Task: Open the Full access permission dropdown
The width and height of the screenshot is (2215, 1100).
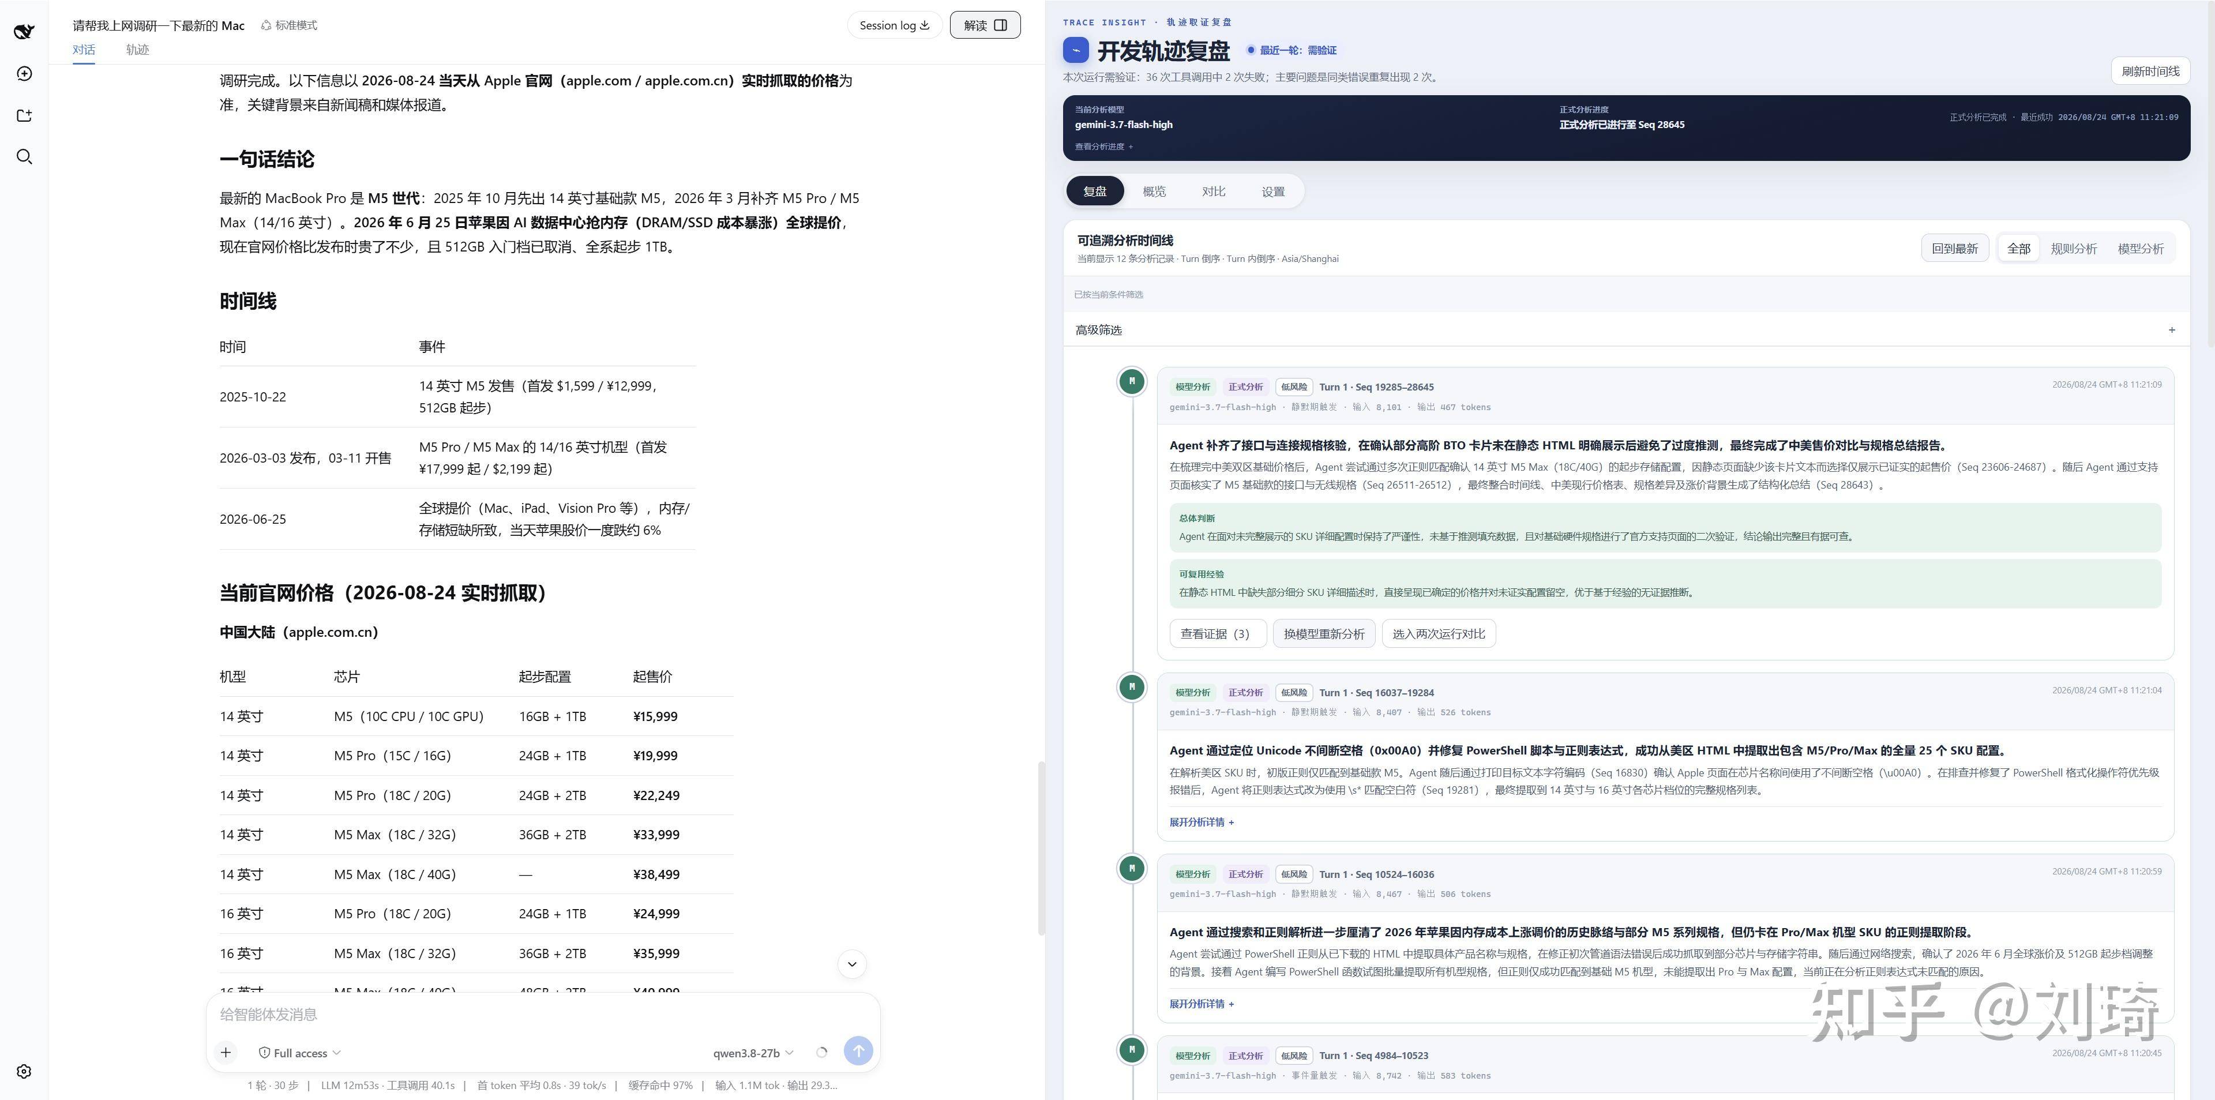Action: point(300,1053)
